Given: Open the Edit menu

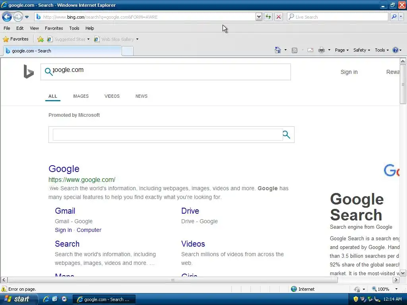Looking at the screenshot, I should [20, 28].
